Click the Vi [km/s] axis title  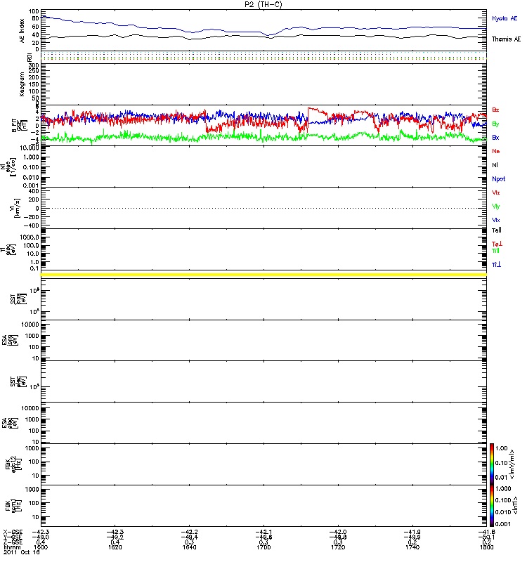tap(15, 208)
